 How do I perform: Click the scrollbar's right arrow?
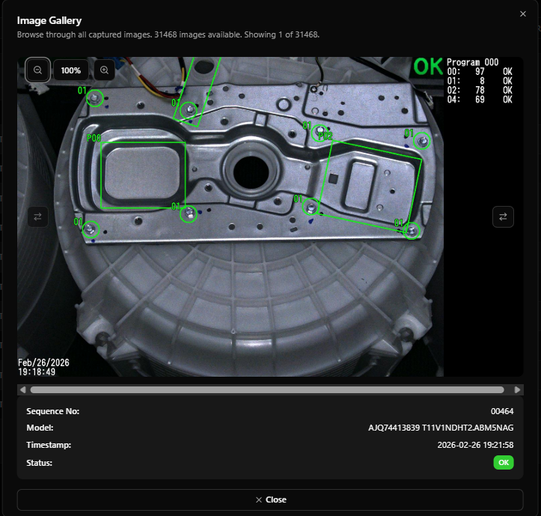517,389
